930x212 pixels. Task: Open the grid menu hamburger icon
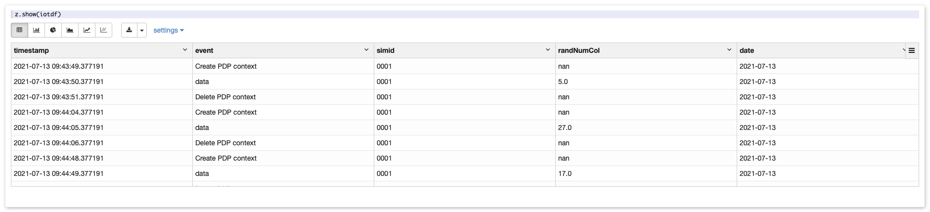coord(912,50)
